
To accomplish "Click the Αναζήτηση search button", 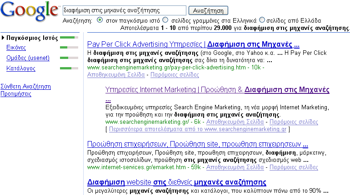I will coord(208,11).
